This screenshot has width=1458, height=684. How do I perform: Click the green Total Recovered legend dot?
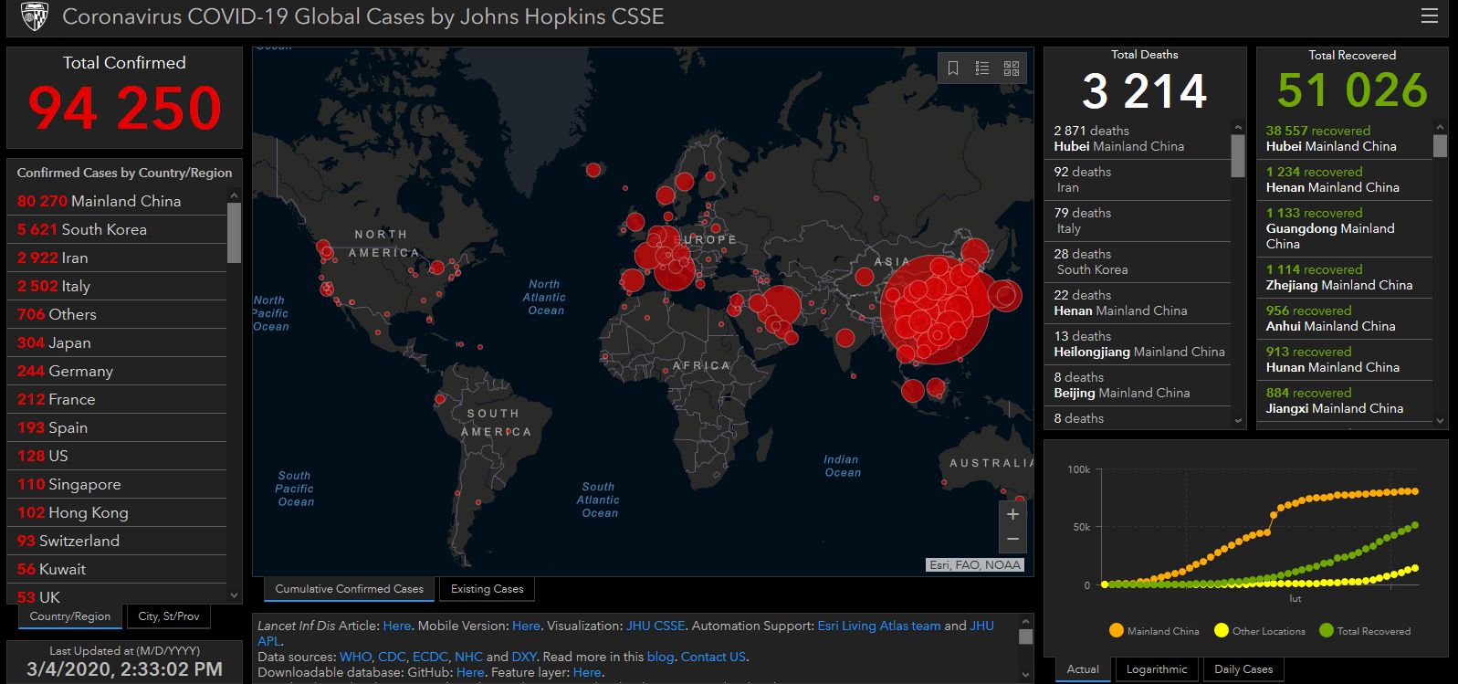coord(1327,630)
